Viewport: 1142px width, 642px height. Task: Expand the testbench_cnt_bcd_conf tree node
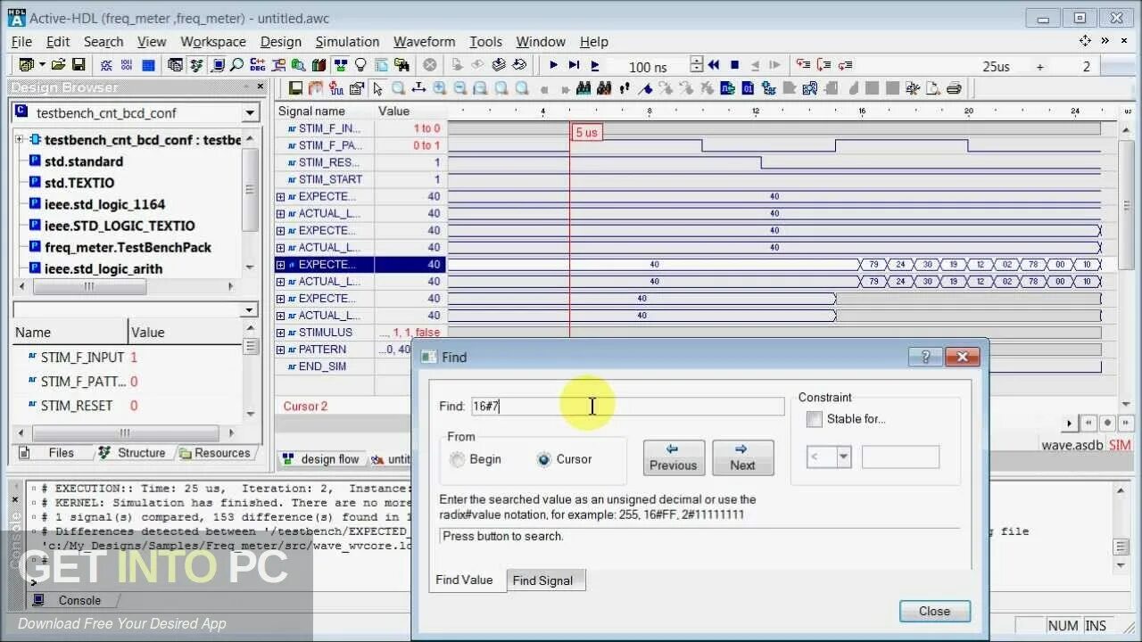point(21,140)
